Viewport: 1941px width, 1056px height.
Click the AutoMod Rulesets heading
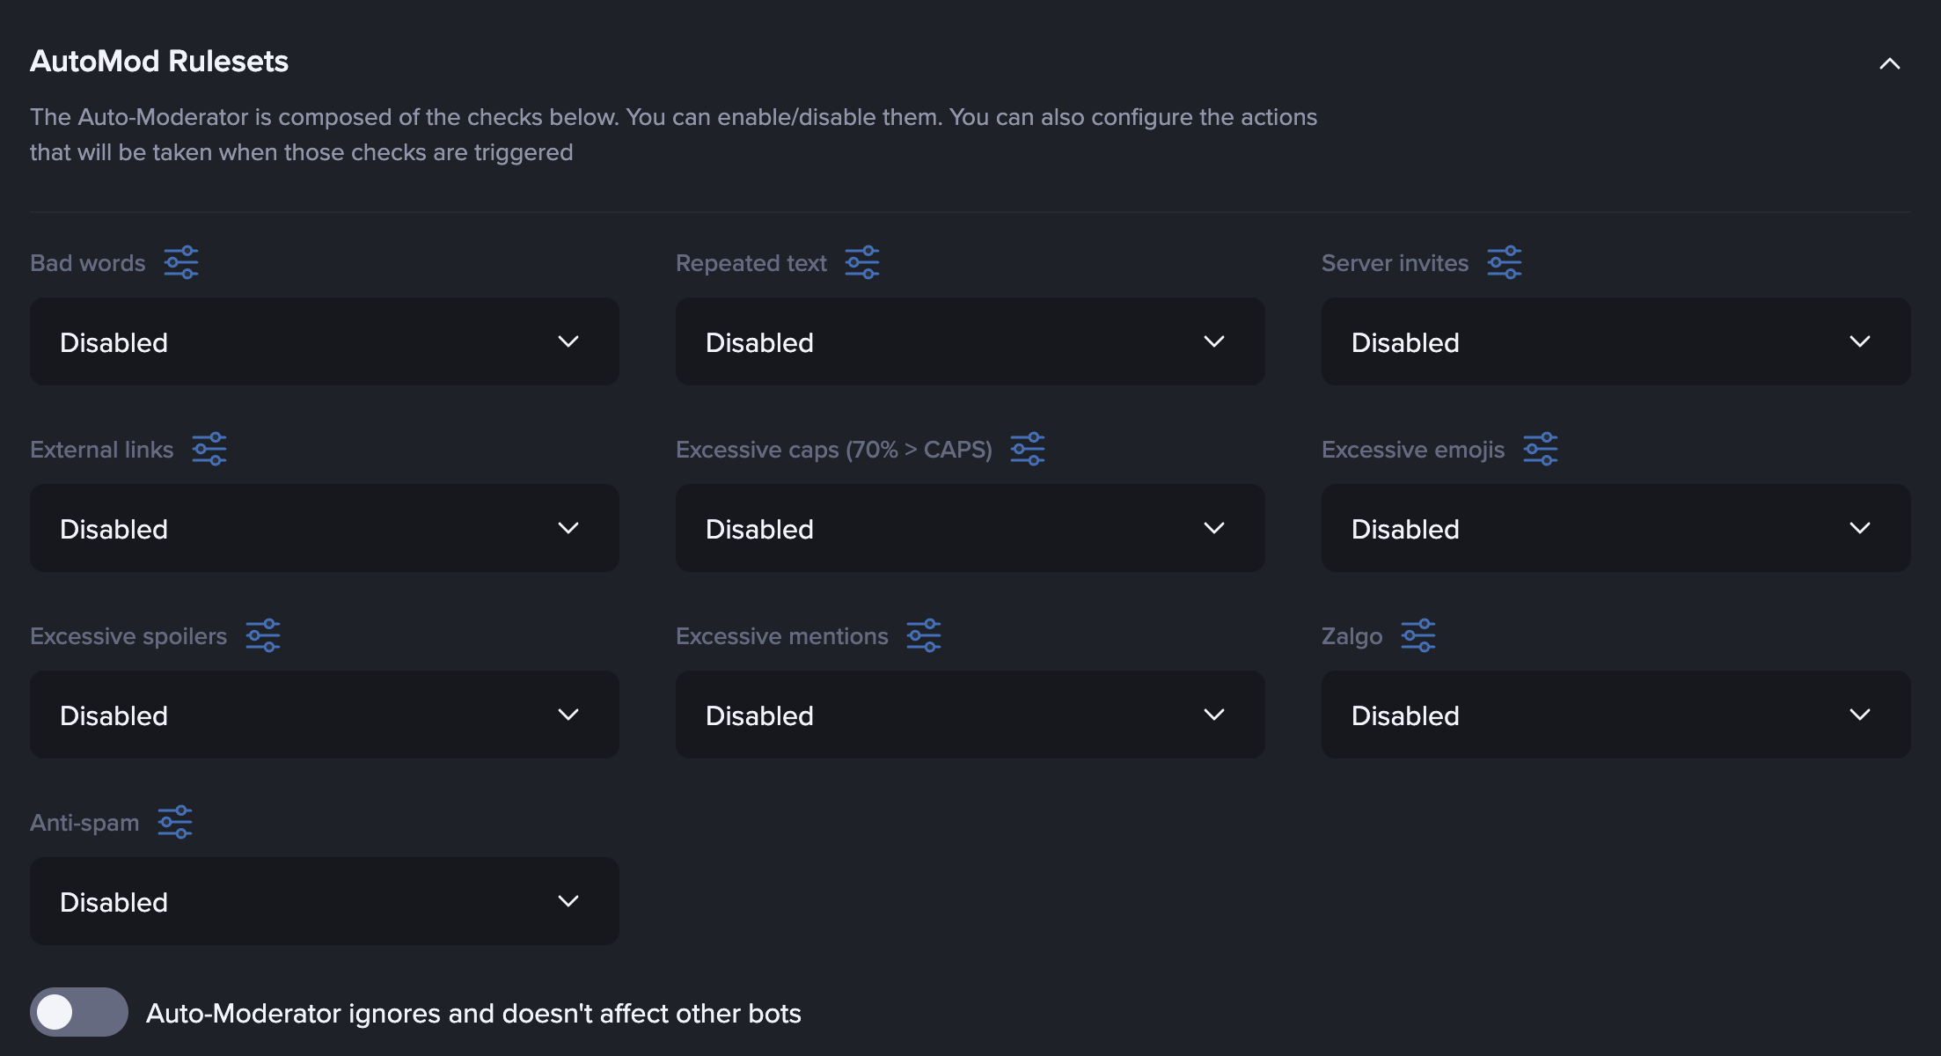click(x=159, y=62)
